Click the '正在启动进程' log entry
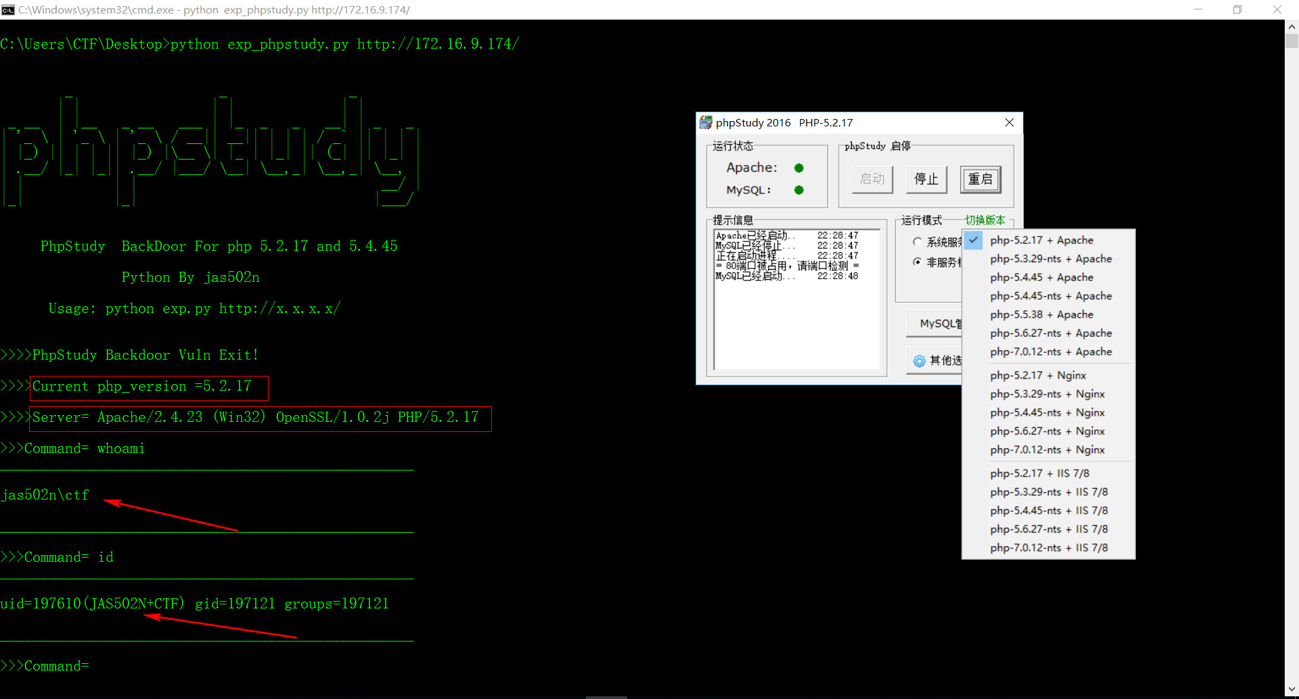This screenshot has width=1299, height=699. tap(787, 256)
